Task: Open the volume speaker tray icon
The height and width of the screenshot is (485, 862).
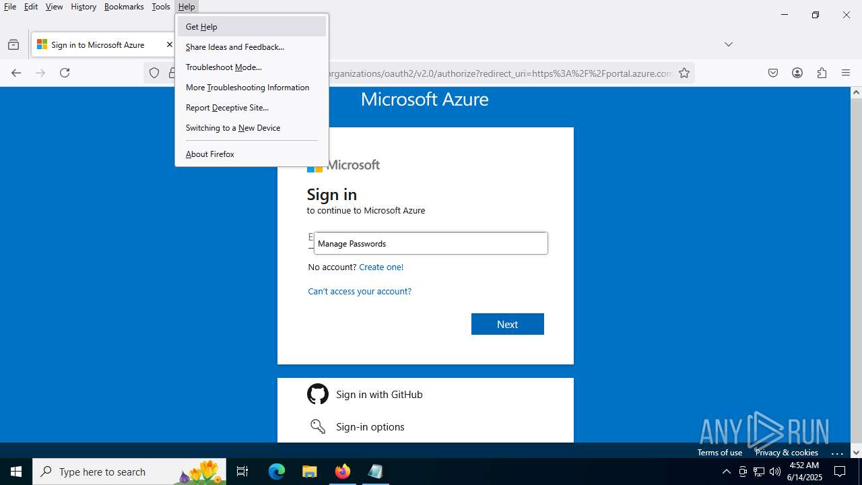Action: click(775, 472)
